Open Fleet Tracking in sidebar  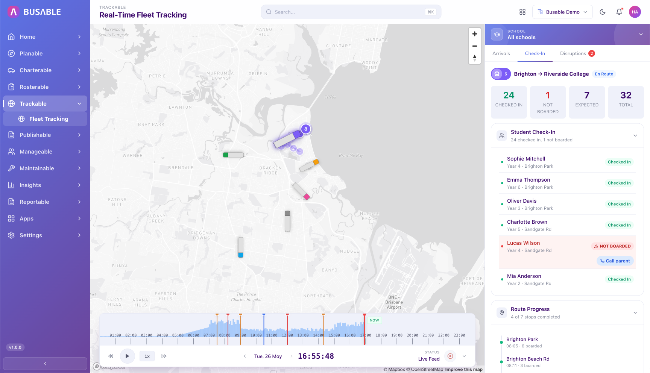point(45,119)
